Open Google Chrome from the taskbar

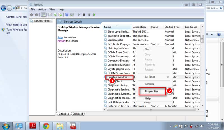pos(46,126)
